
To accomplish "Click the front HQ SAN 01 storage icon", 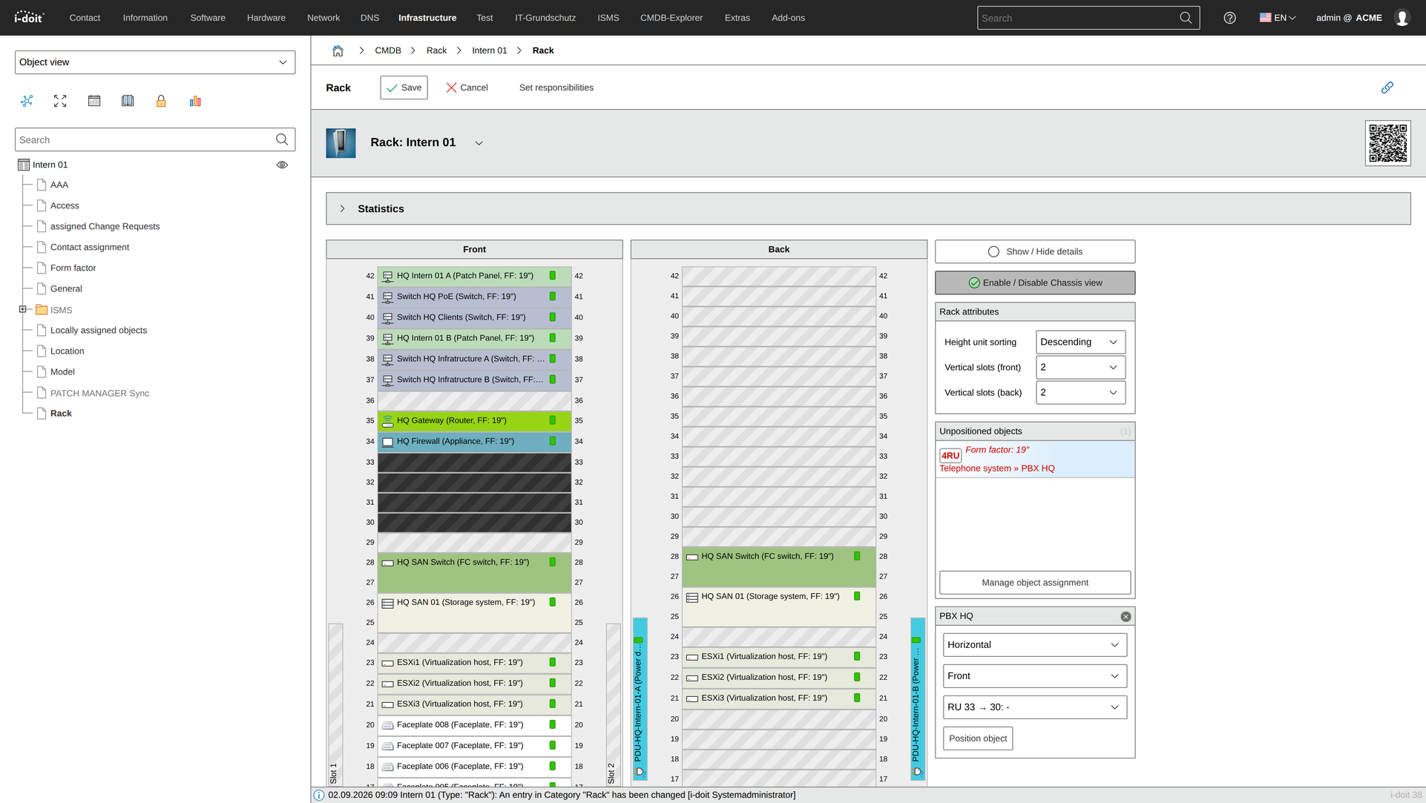I will pos(387,604).
